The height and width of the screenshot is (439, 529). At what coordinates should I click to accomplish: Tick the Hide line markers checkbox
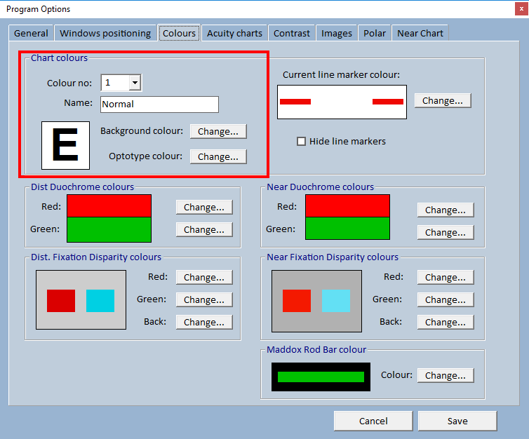pos(301,141)
